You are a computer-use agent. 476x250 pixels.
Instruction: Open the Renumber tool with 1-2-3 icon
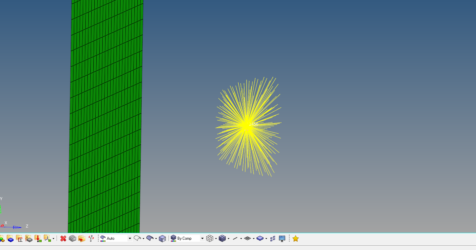[91, 238]
